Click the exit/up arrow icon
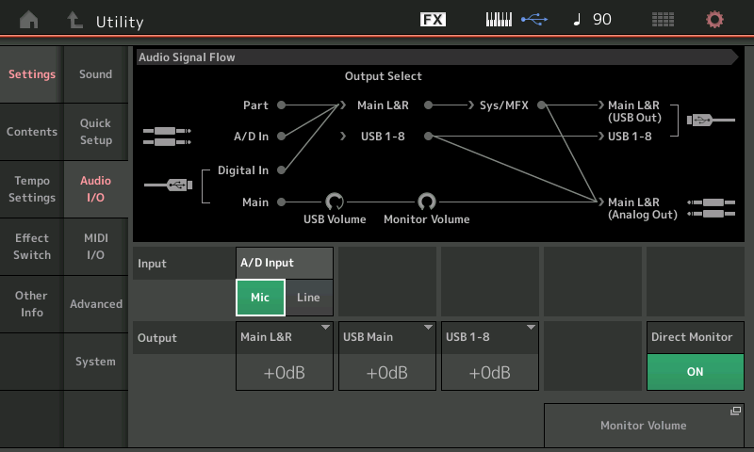The width and height of the screenshot is (754, 452). (x=74, y=20)
